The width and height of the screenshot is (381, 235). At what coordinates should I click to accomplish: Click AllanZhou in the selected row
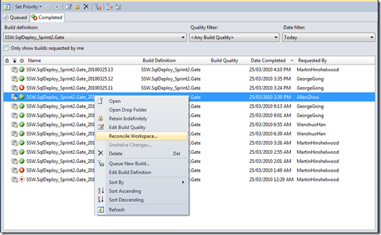coord(308,97)
